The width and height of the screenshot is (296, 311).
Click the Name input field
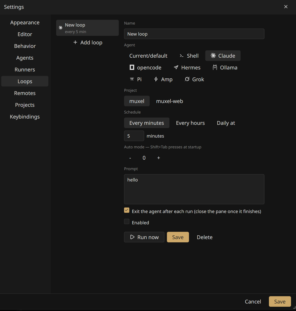pos(194,34)
